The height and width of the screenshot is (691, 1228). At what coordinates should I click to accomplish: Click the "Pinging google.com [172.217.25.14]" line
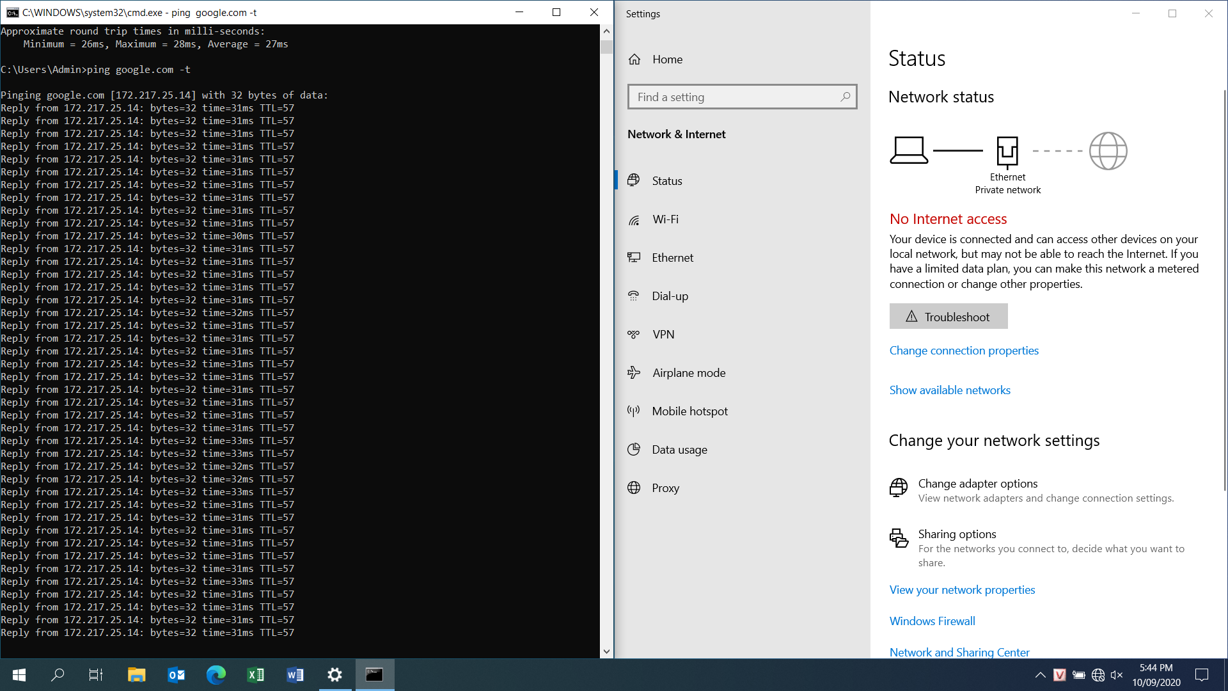click(x=164, y=95)
